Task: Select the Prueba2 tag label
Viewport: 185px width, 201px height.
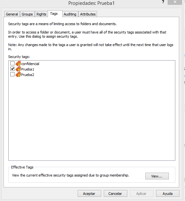Action: click(28, 75)
